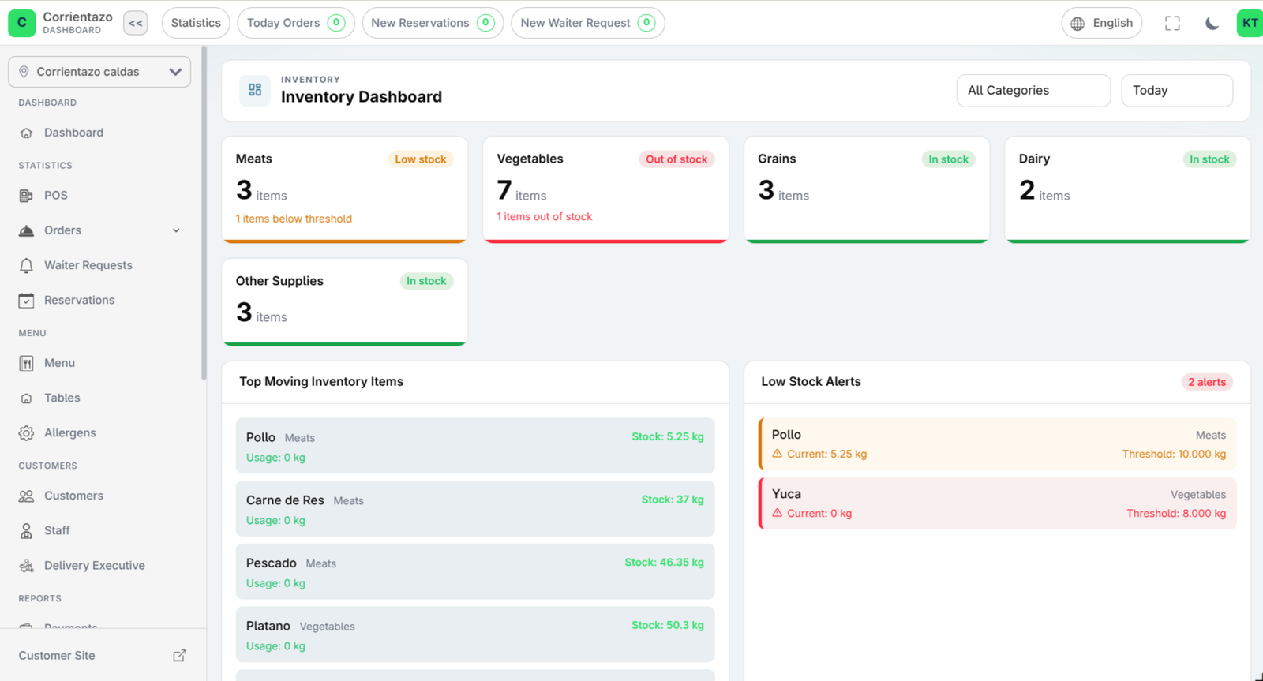Click the Out of stock badge
The height and width of the screenshot is (681, 1263).
[676, 159]
